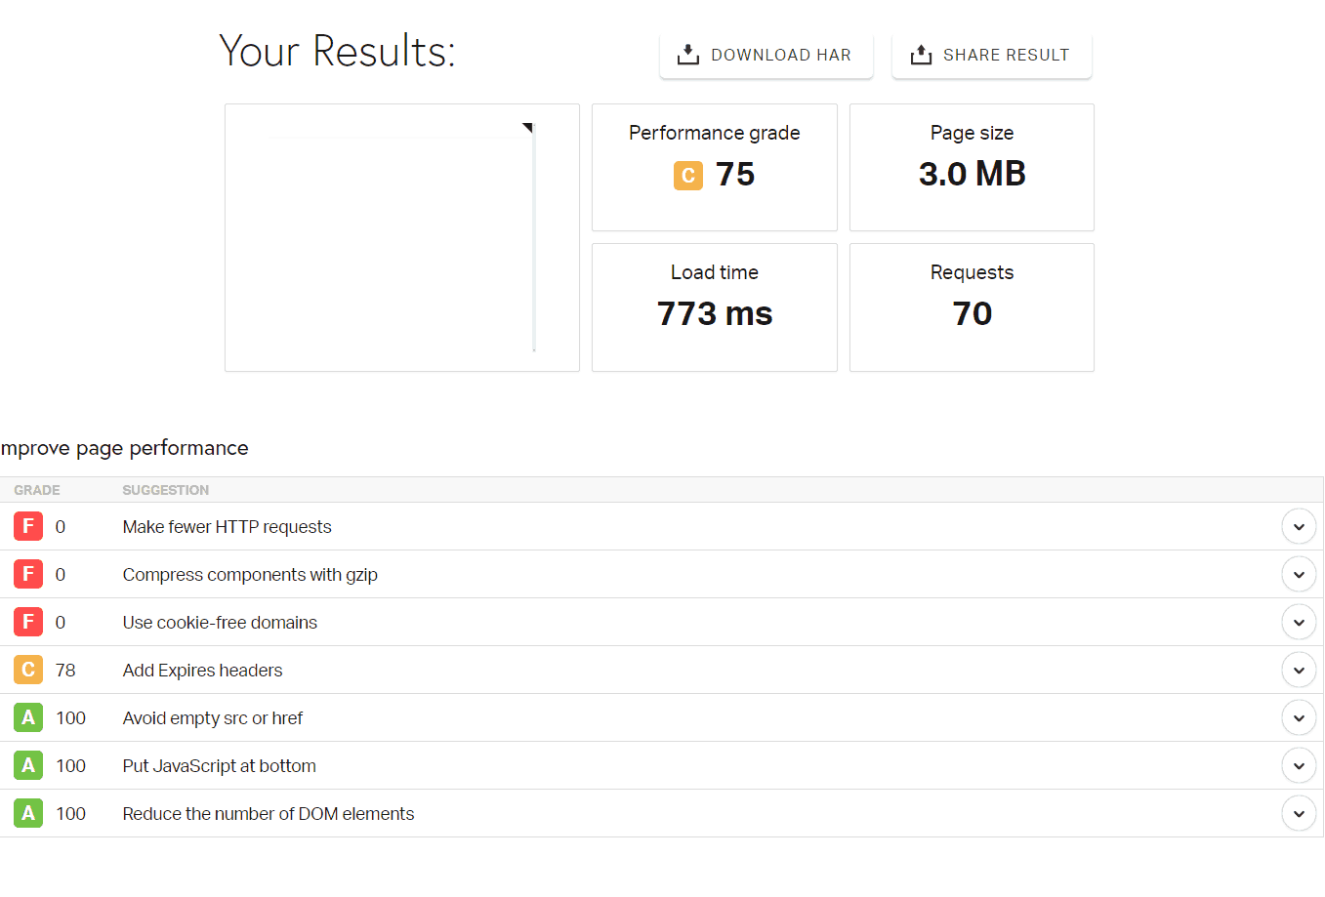The height and width of the screenshot is (897, 1325).
Task: Select the 'Make fewer HTTP requests' suggestion text
Action: (x=228, y=527)
